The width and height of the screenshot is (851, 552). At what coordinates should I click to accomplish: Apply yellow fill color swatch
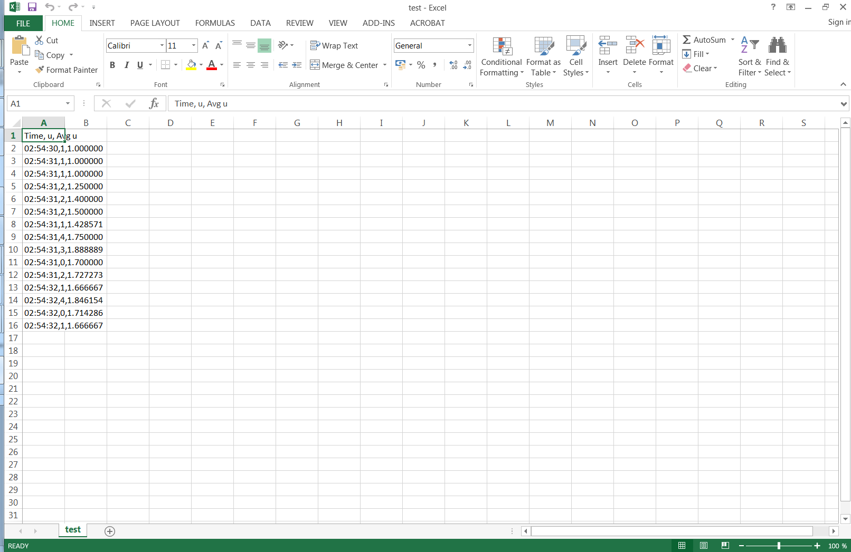[x=191, y=65]
